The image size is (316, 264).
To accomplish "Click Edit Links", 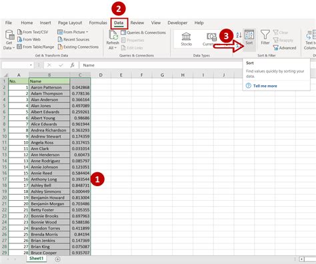I will 132,48.
